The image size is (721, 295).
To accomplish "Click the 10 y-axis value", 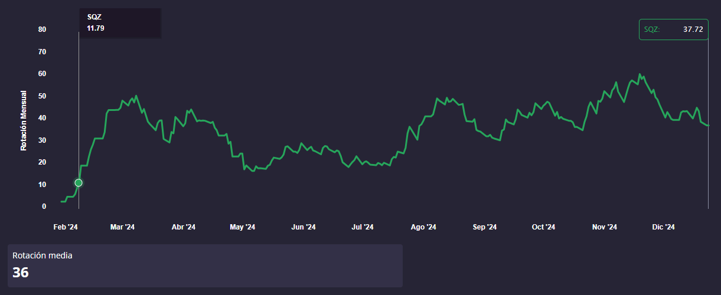I will point(43,185).
